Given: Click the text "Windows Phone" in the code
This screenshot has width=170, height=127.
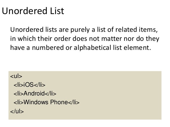Looking at the screenshot, I should [46, 102].
